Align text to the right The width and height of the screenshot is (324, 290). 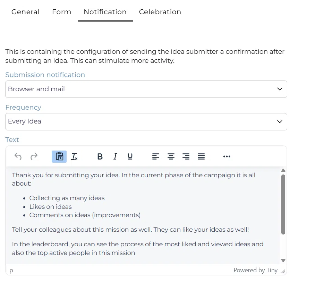tap(186, 156)
